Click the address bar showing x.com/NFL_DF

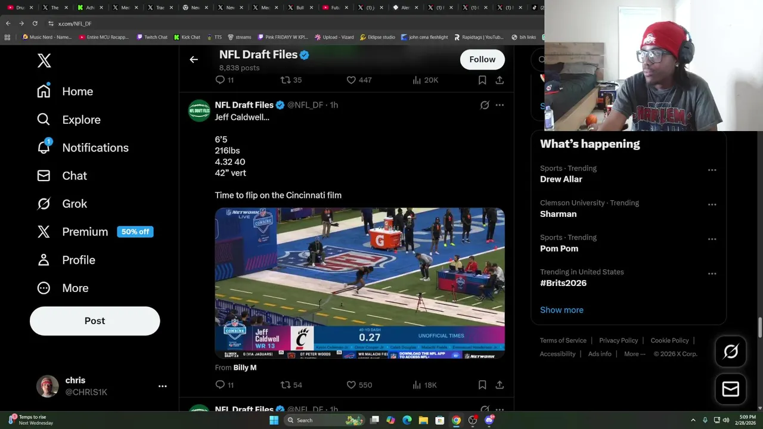coord(292,23)
